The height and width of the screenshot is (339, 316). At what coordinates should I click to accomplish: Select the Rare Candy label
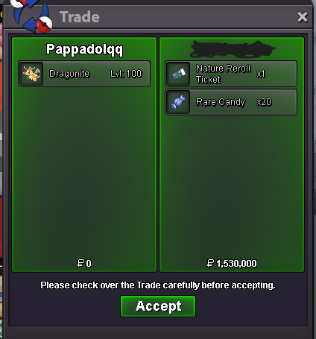pos(221,102)
